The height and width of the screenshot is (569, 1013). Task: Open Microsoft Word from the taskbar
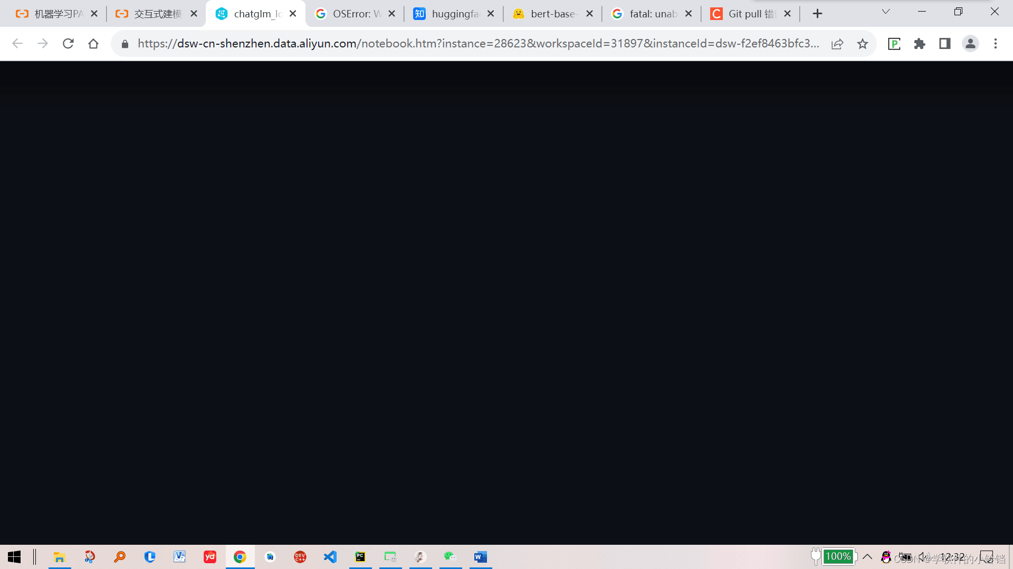click(x=480, y=557)
